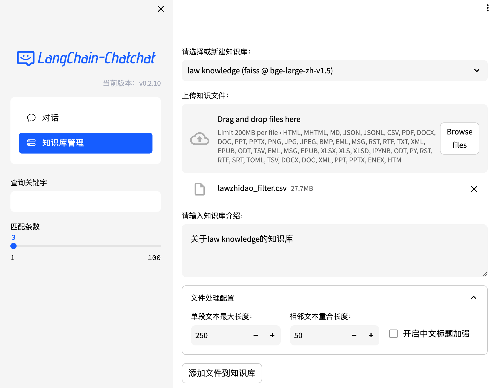Click the Browse files button
Viewport: 494px width, 388px height.
459,138
